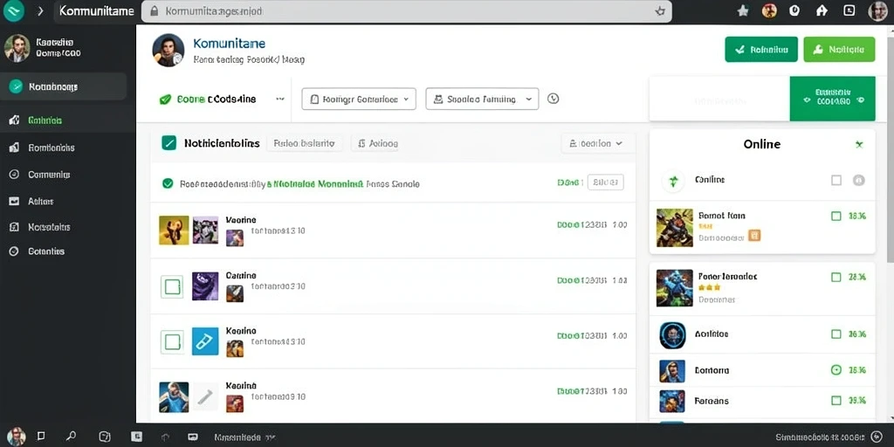Tick the checkbox next to the 36% value
Screen dimensions: 894x447
pos(836,334)
